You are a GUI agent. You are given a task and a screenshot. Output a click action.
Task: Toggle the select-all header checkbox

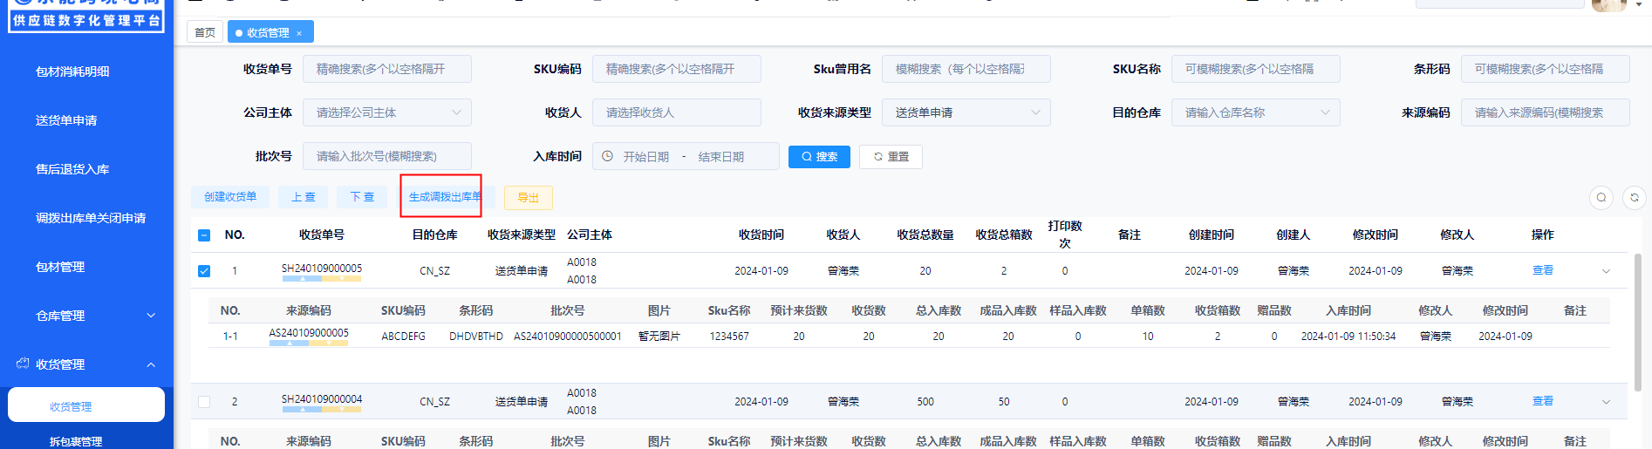(204, 235)
